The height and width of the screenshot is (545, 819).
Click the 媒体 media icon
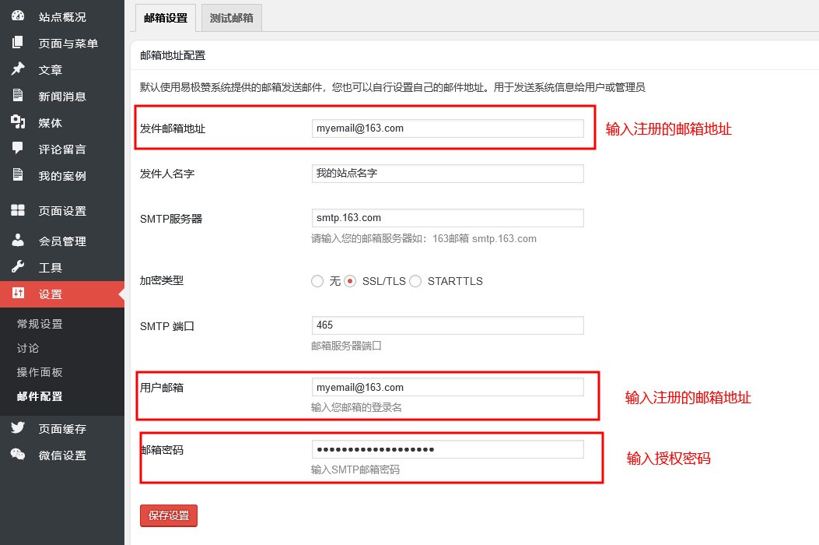point(18,122)
